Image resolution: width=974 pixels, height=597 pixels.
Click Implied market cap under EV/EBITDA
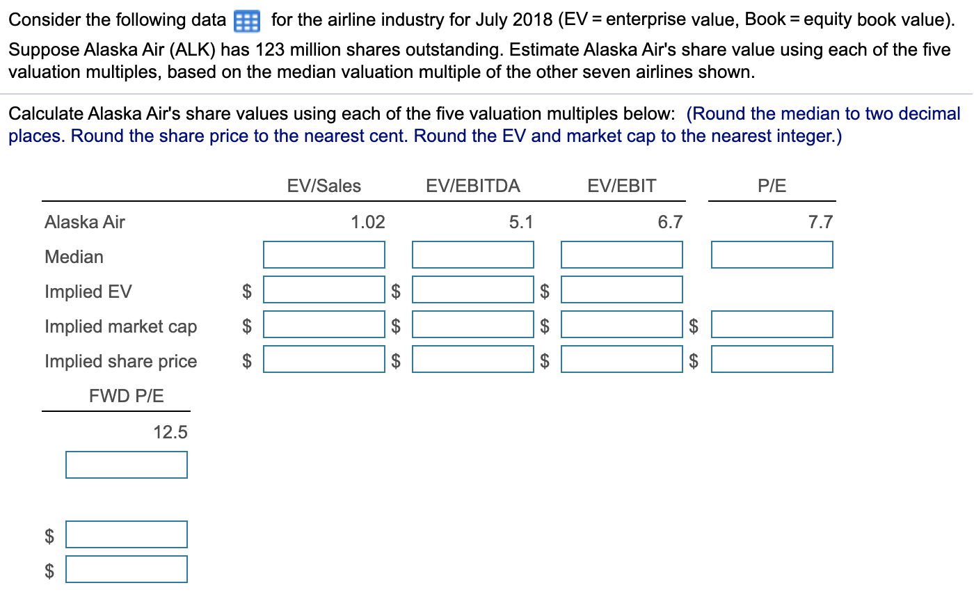(473, 324)
